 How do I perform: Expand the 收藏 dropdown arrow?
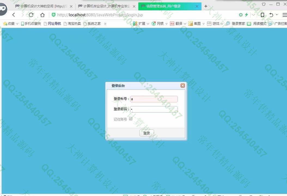(17, 24)
